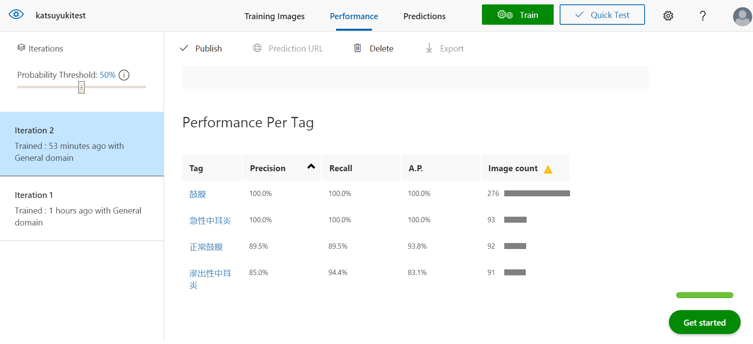Click the Custom Vision eye logo

[16, 15]
